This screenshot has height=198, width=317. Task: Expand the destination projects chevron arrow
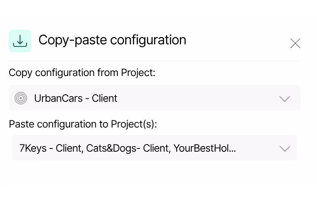(x=285, y=149)
